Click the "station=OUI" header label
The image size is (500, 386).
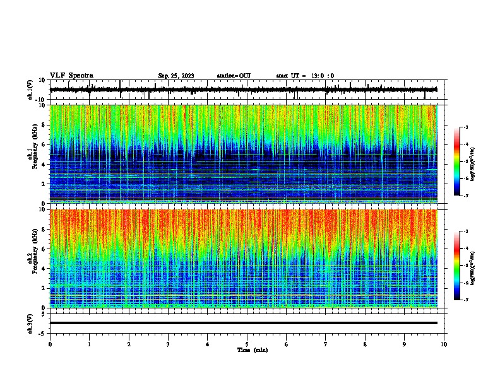(234, 76)
